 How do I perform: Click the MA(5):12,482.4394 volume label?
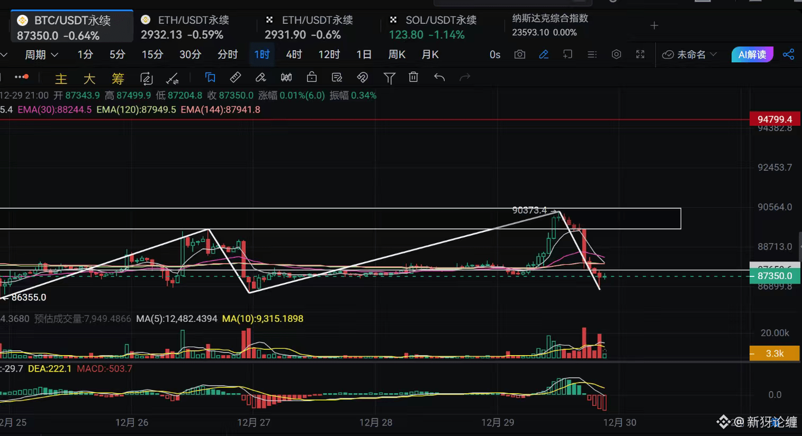(x=177, y=319)
